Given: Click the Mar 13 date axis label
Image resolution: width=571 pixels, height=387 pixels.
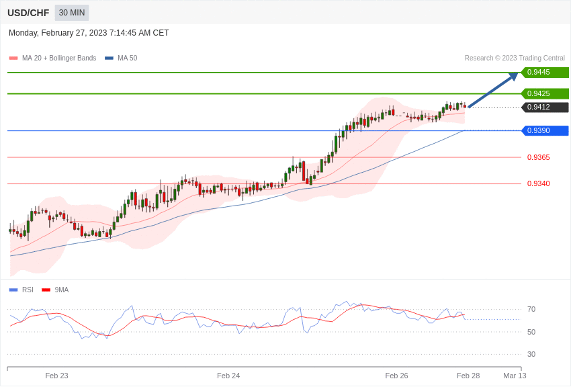Looking at the screenshot, I should pyautogui.click(x=515, y=376).
